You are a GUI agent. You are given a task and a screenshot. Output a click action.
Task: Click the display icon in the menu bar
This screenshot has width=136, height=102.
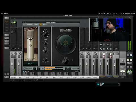(111, 14)
